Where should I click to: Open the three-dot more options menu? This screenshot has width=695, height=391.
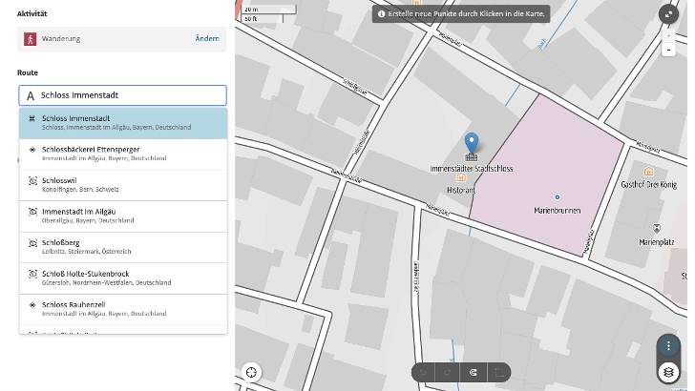(669, 345)
